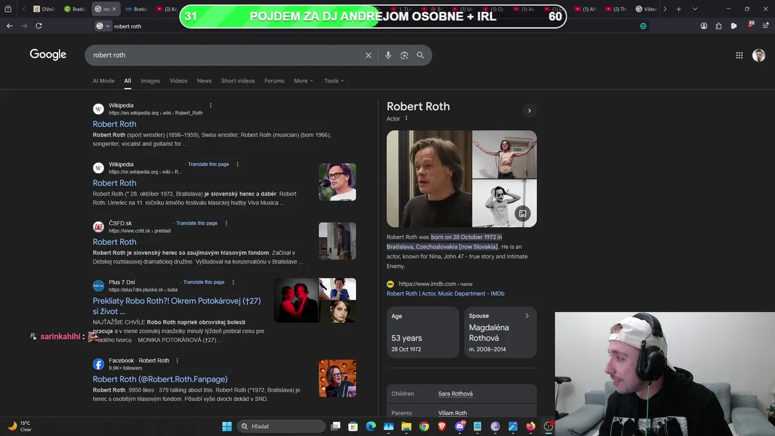This screenshot has width=775, height=436.
Task: Expand the More search filters dropdown
Action: click(x=303, y=81)
